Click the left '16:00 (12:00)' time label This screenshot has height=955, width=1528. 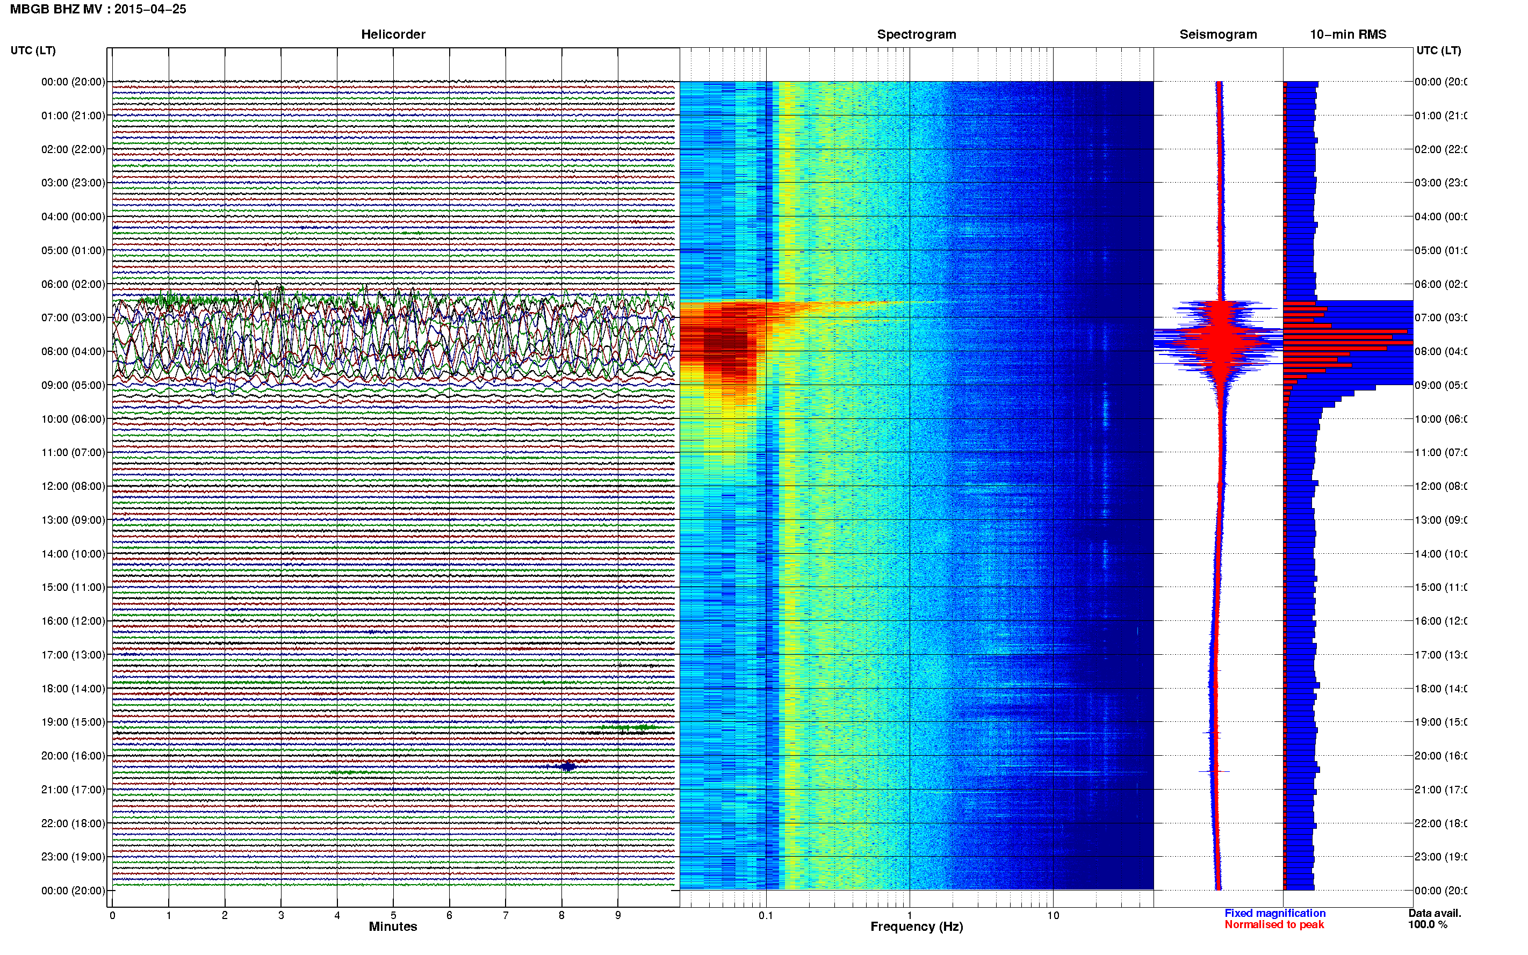73,621
